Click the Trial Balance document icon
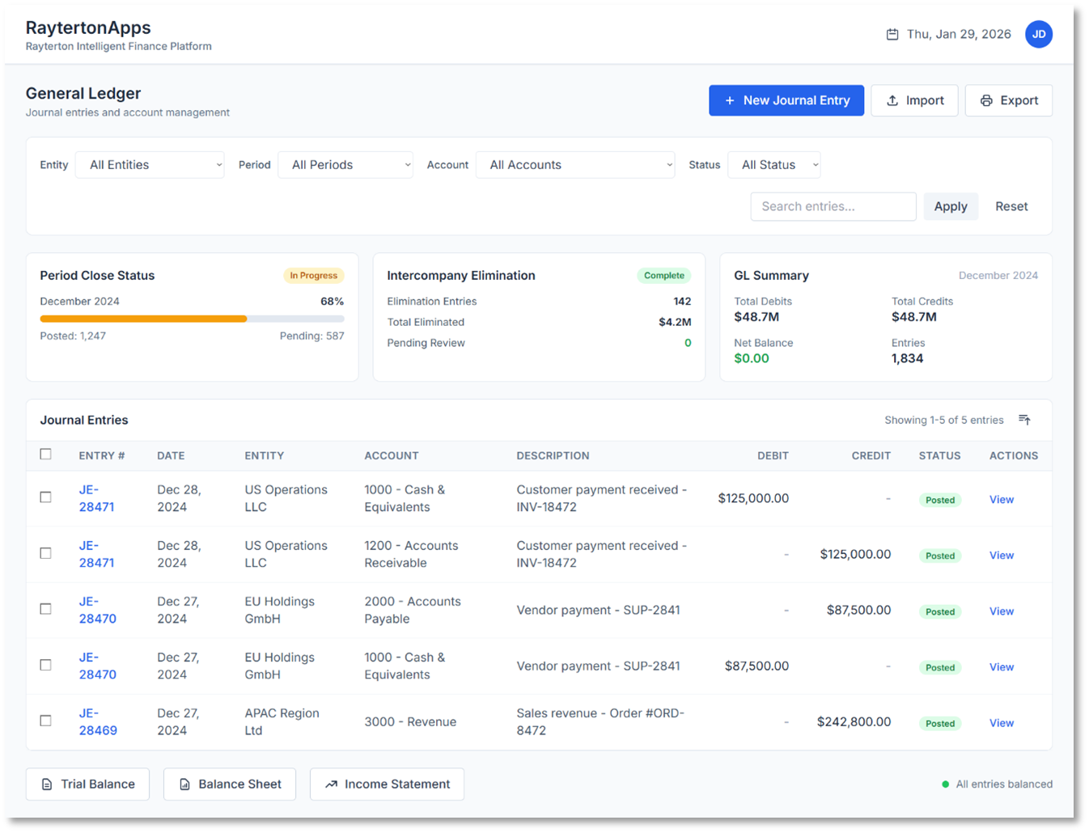1089x833 pixels. click(47, 784)
